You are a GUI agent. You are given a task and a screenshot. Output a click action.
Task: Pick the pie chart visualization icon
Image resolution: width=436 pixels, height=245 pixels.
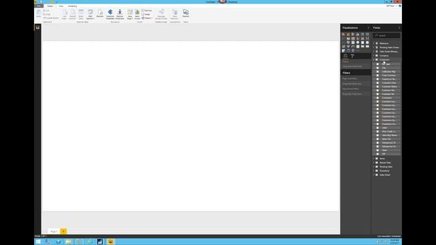point(348,42)
